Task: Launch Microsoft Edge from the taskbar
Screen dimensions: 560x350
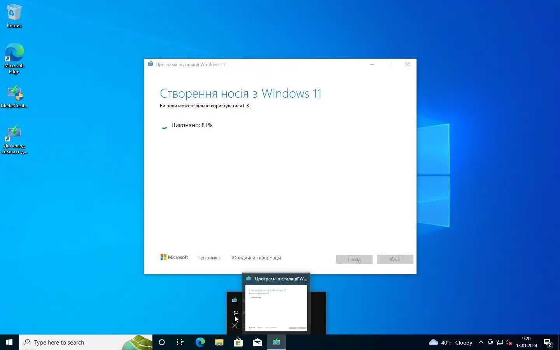Action: 200,342
